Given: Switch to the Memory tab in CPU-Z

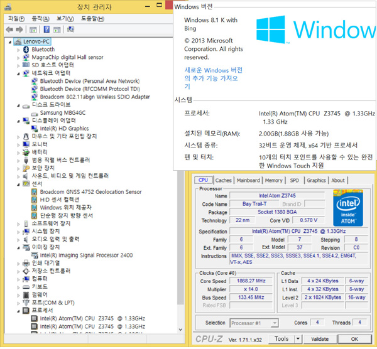Looking at the screenshot, I should (x=273, y=180).
